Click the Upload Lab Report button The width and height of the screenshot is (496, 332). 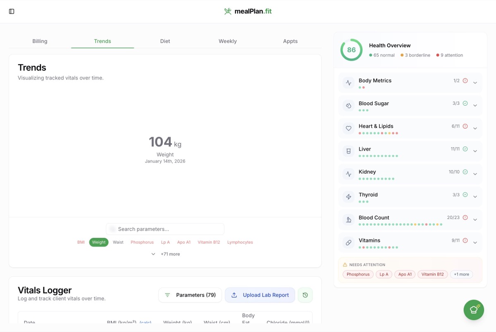point(260,295)
